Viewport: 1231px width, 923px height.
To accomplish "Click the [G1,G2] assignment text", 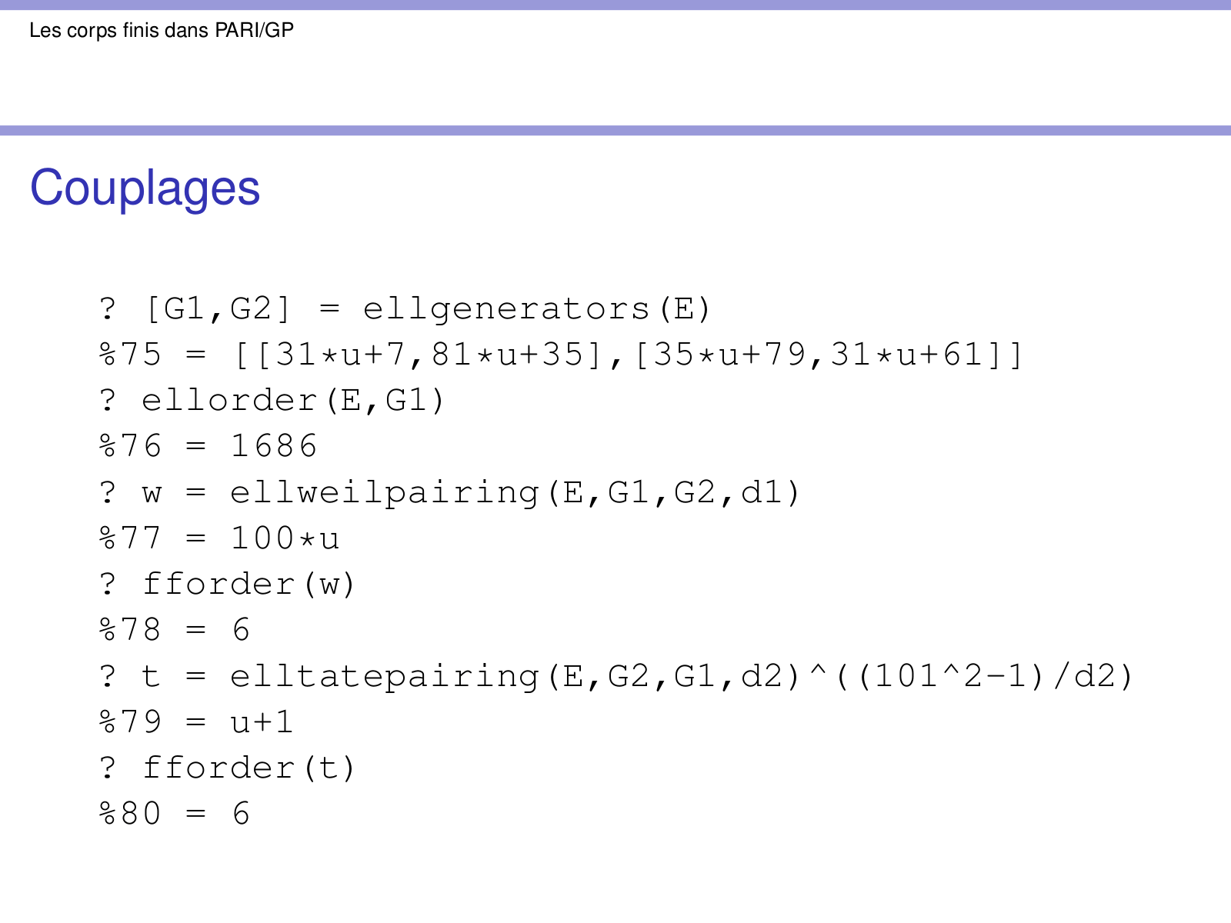I will tap(219, 309).
